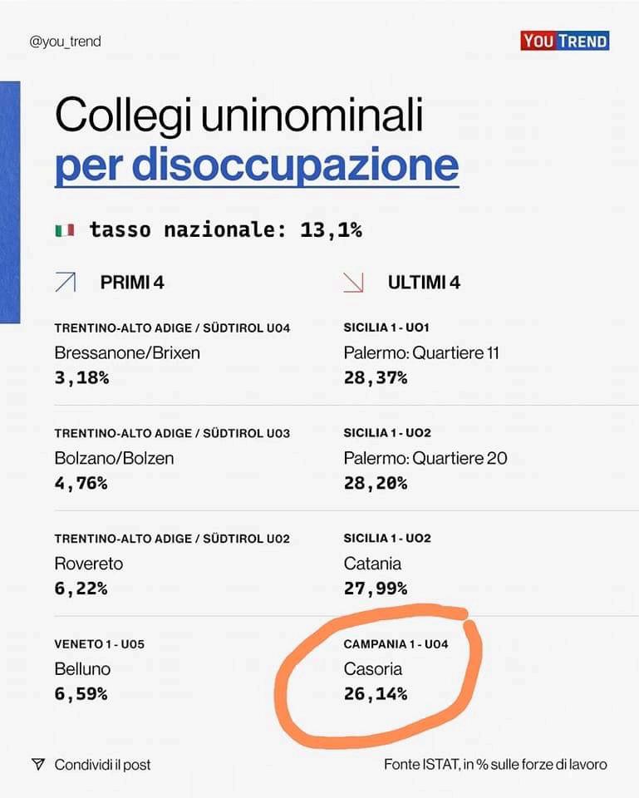Select the Bressanone/Brixen entry
This screenshot has height=798, width=639.
click(127, 352)
